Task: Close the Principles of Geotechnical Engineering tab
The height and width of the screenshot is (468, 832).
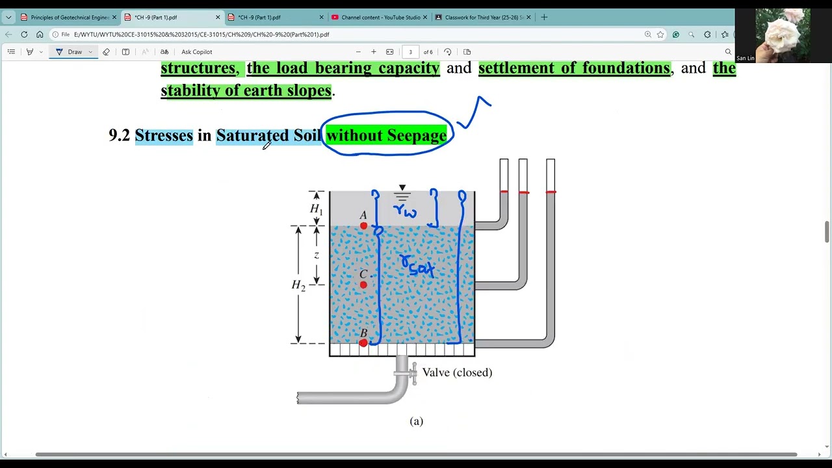Action: [114, 18]
